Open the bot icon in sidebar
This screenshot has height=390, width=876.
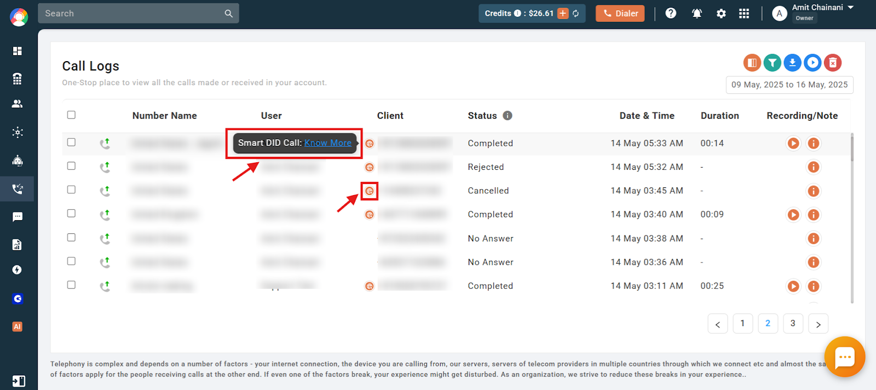point(18,161)
